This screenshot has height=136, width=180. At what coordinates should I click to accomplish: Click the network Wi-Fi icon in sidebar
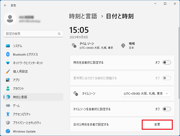click(8, 63)
